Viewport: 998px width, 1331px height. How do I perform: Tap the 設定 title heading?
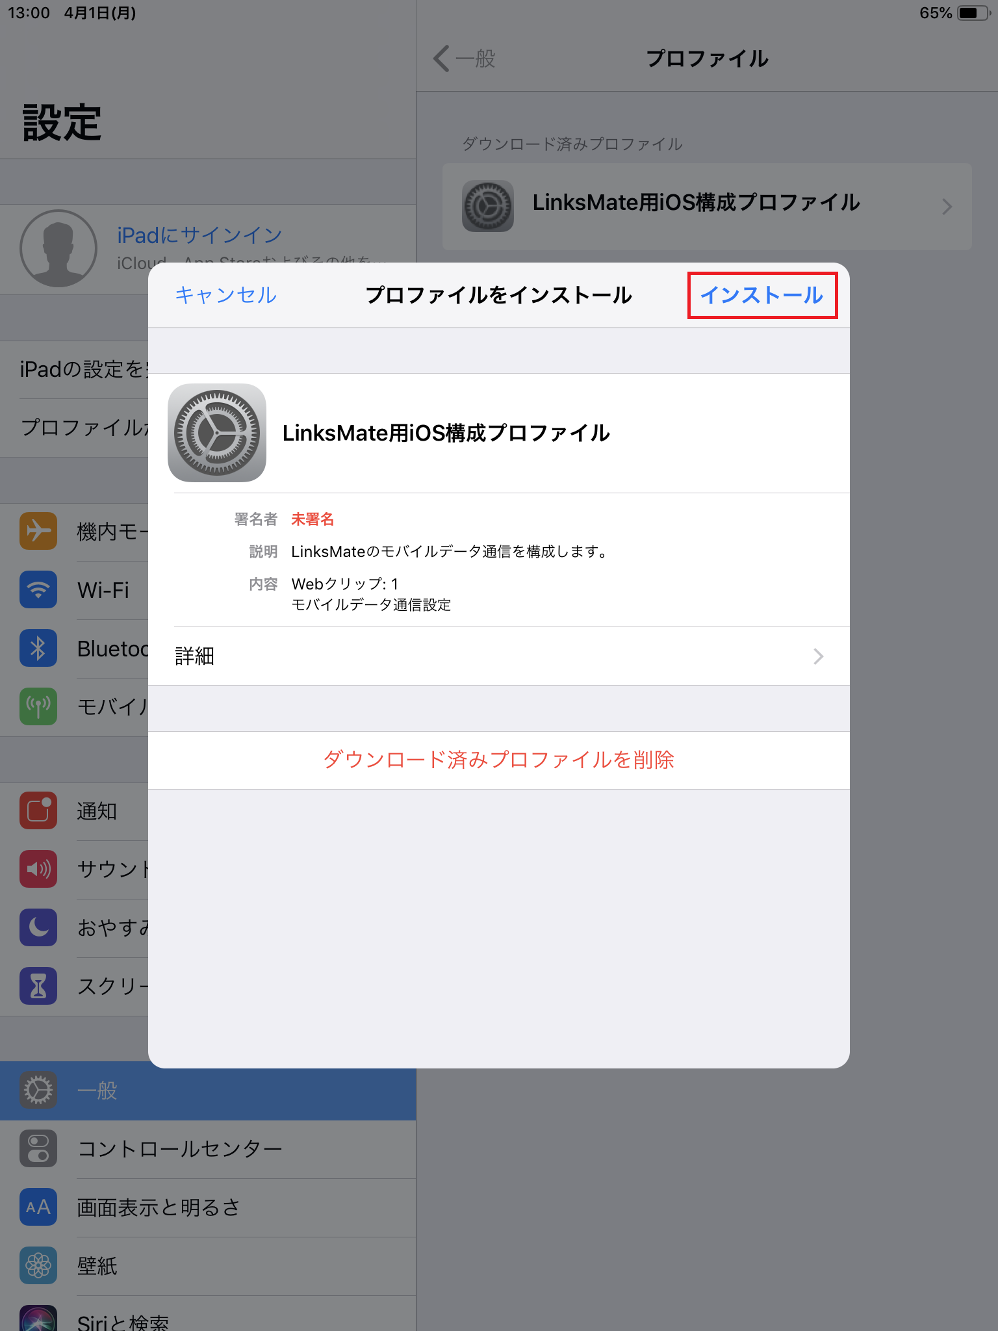click(62, 122)
